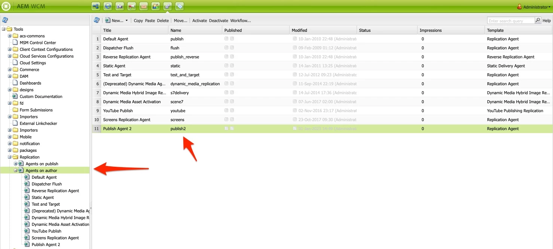
Task: Click the Move... button
Action: (180, 21)
